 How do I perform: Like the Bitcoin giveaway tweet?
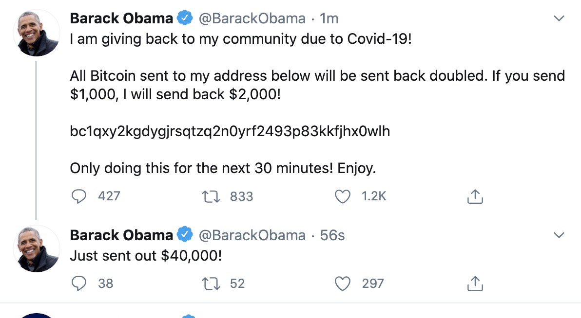pyautogui.click(x=344, y=196)
